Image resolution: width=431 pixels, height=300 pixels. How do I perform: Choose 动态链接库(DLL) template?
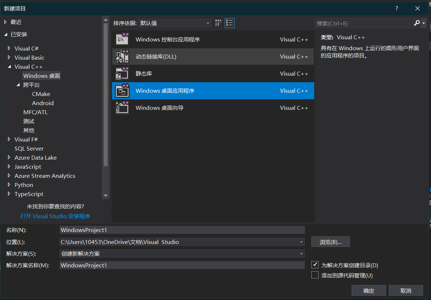(x=213, y=57)
